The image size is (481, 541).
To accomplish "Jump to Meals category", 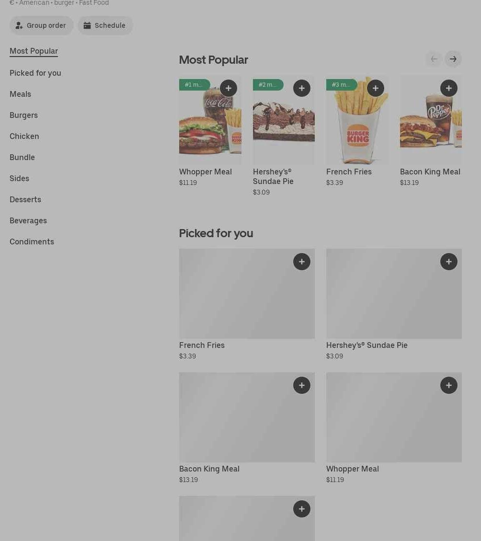I will (20, 94).
